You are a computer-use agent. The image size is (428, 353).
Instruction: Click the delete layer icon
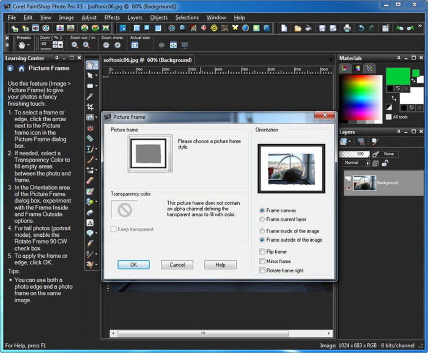click(360, 142)
